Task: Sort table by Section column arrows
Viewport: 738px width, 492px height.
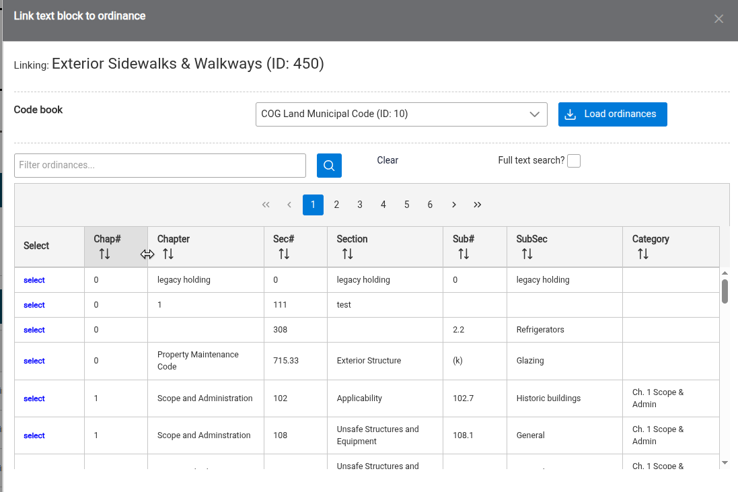Action: point(347,254)
